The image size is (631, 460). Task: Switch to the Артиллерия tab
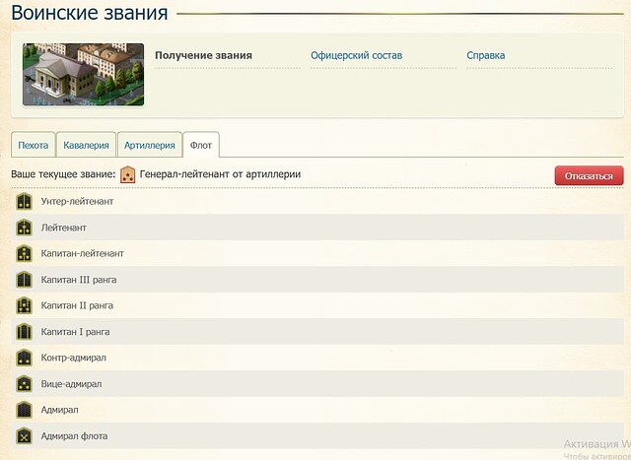click(149, 145)
